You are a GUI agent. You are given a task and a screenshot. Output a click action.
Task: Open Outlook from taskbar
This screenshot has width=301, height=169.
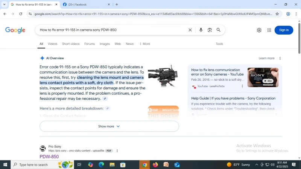pos(177,164)
